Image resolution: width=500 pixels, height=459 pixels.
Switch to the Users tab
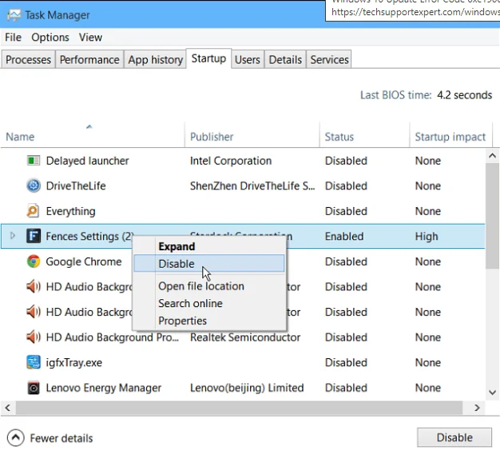[x=248, y=60]
